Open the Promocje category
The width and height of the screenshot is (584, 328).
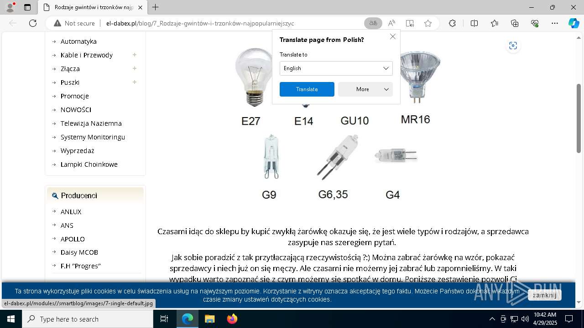(x=74, y=96)
